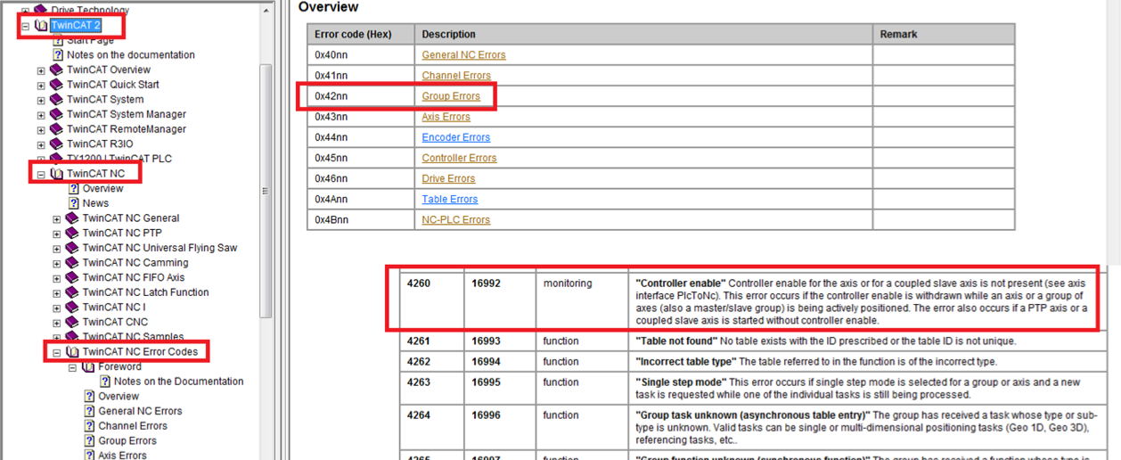The height and width of the screenshot is (460, 1121).
Task: Click the TwinCAT NC Error Codes open book icon
Action: coord(72,352)
